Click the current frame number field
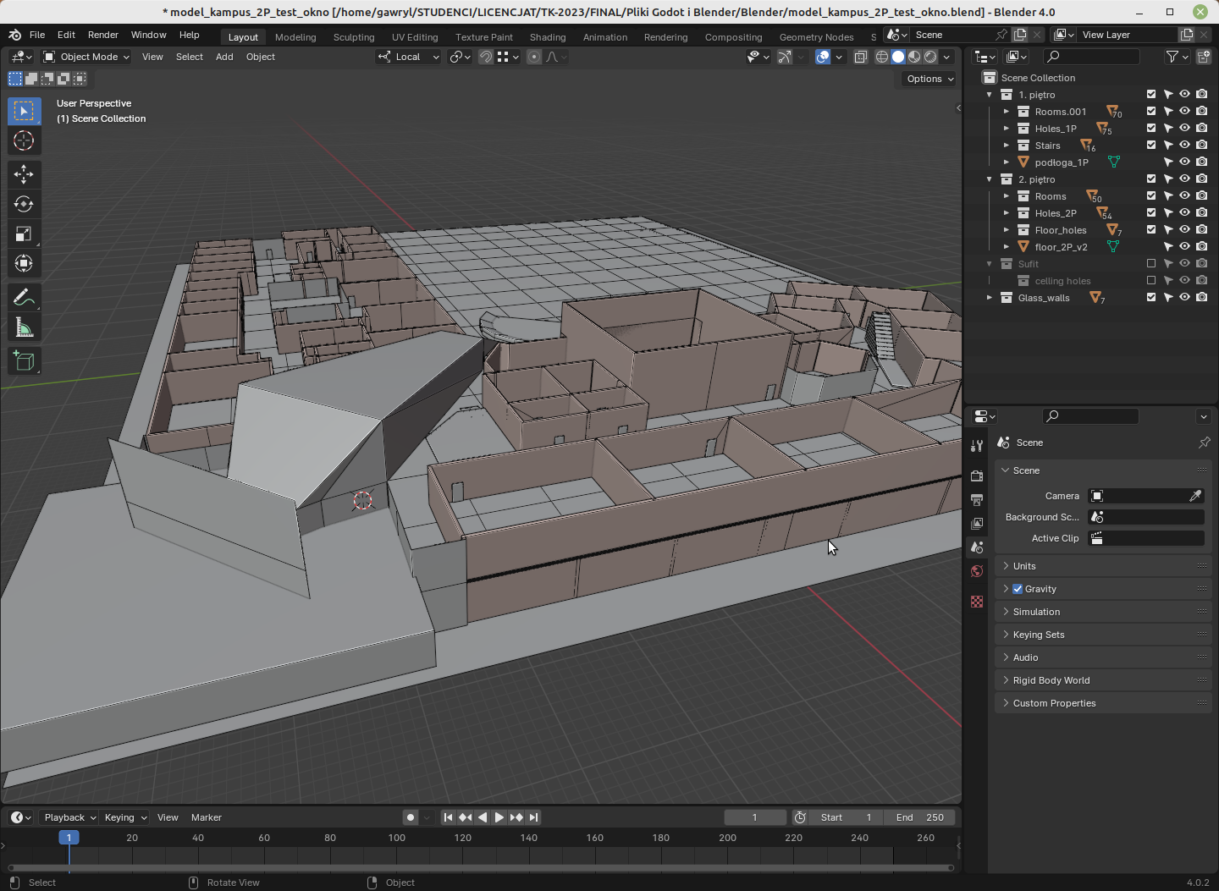This screenshot has height=891, width=1219. [x=755, y=817]
